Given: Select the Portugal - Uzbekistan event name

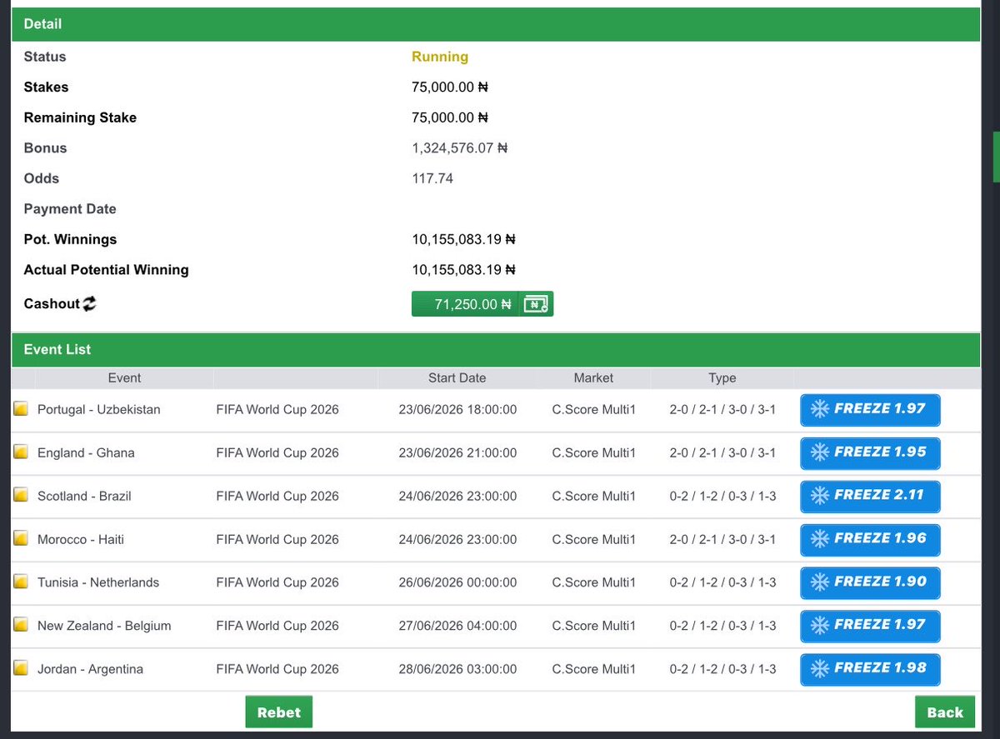Looking at the screenshot, I should [x=99, y=409].
